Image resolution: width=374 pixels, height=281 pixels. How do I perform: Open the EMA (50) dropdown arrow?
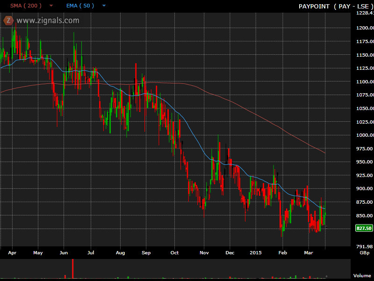click(x=104, y=6)
